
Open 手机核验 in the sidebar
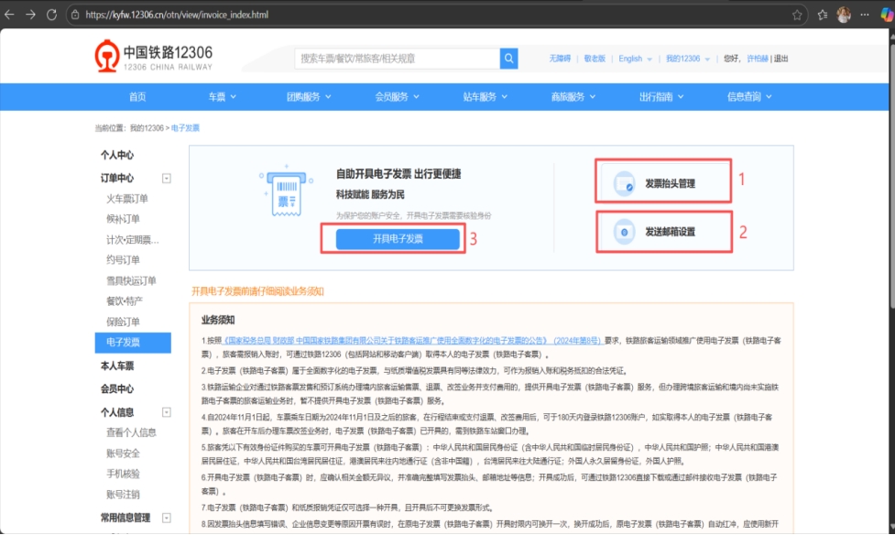(x=123, y=474)
